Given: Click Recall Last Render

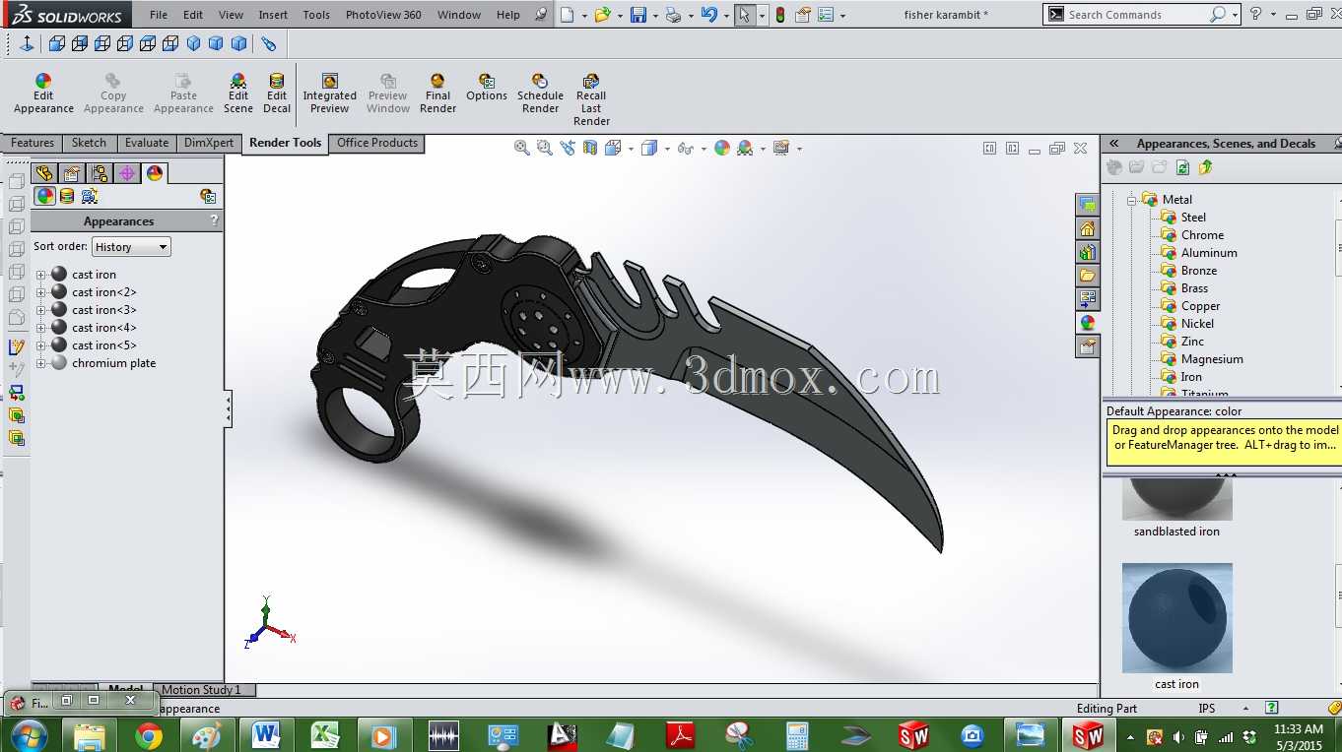Looking at the screenshot, I should 591,100.
